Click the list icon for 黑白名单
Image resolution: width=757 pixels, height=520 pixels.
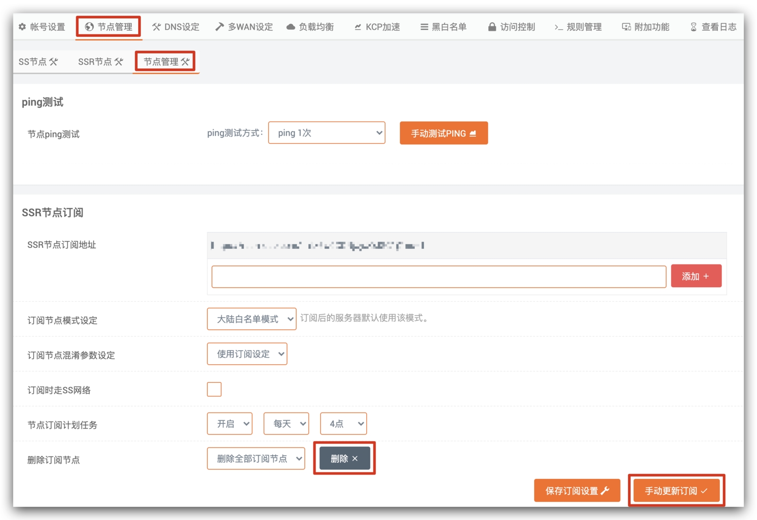click(x=424, y=27)
